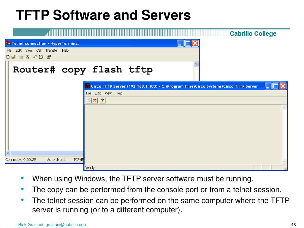Click the yellow Help question mark in TFTP Server

click(x=102, y=100)
